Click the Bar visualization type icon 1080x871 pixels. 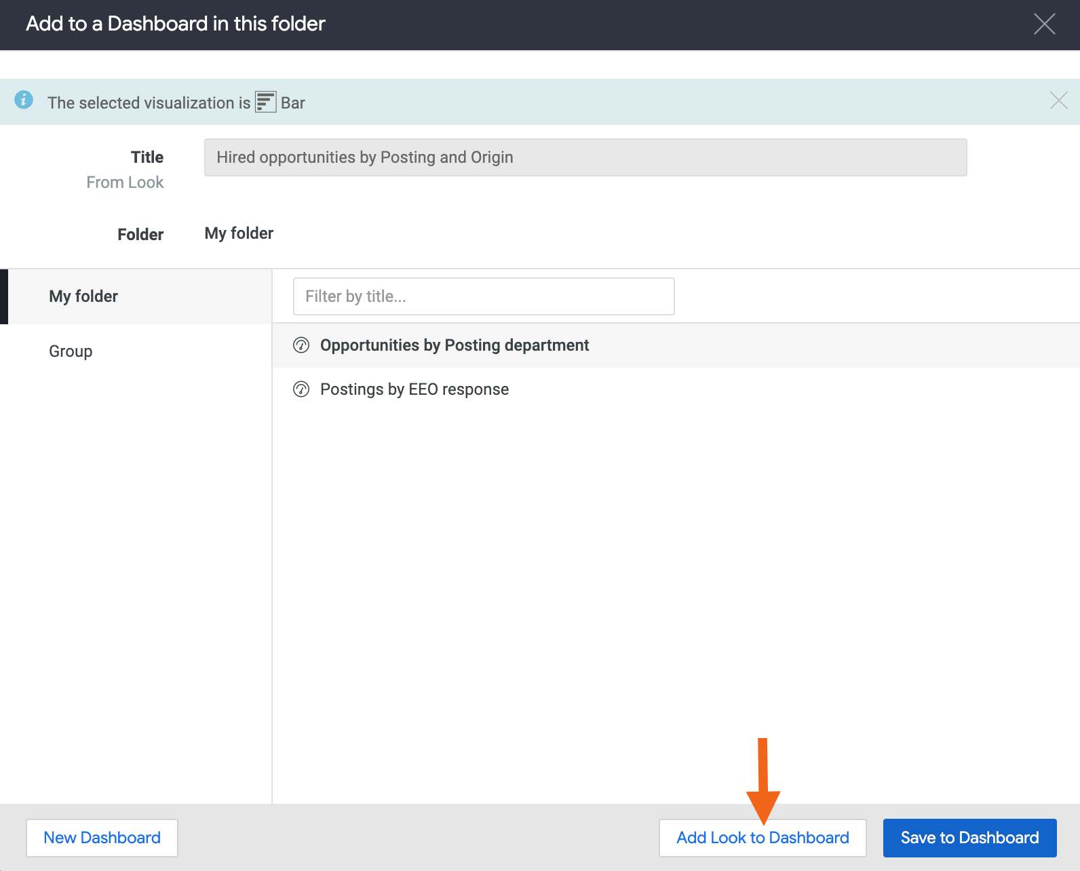click(265, 102)
